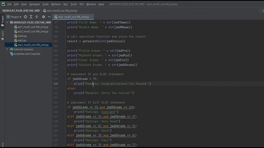The width and height of the screenshot is (264, 148).
Task: Open the VCS menu
Action: (82, 4)
